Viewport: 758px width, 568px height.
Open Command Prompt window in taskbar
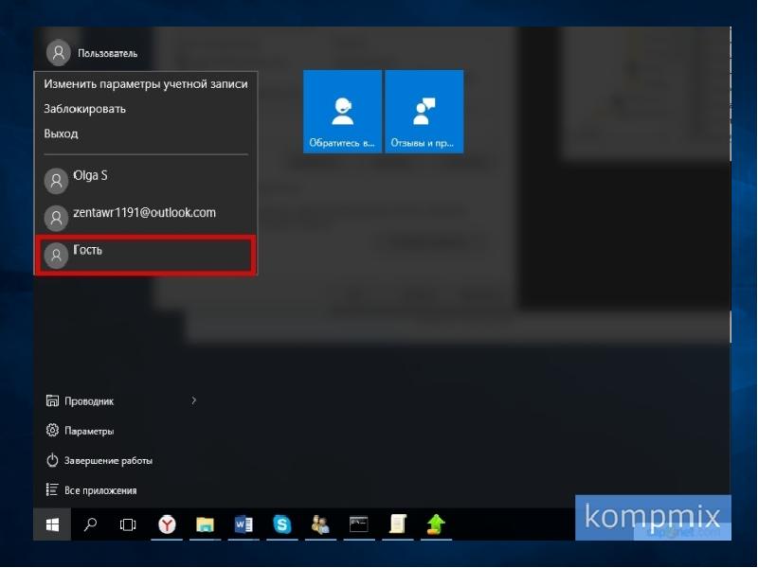tap(359, 524)
